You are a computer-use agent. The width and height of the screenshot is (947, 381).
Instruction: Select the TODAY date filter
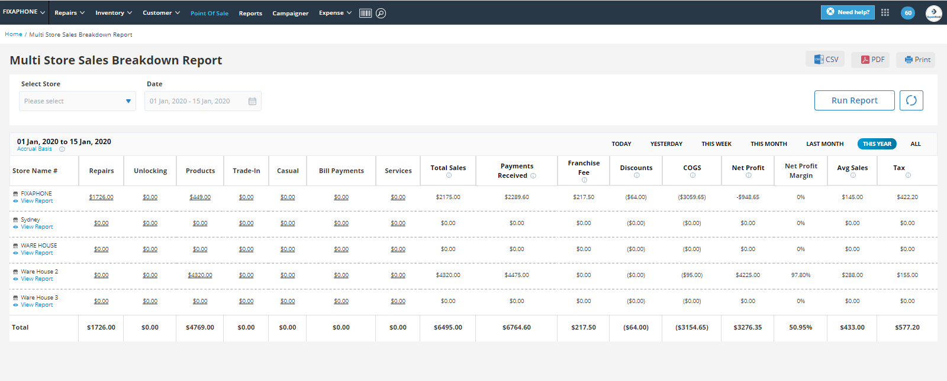tap(621, 144)
